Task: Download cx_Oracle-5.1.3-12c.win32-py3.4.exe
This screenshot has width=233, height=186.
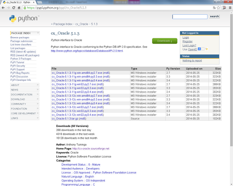Action: 74,115
